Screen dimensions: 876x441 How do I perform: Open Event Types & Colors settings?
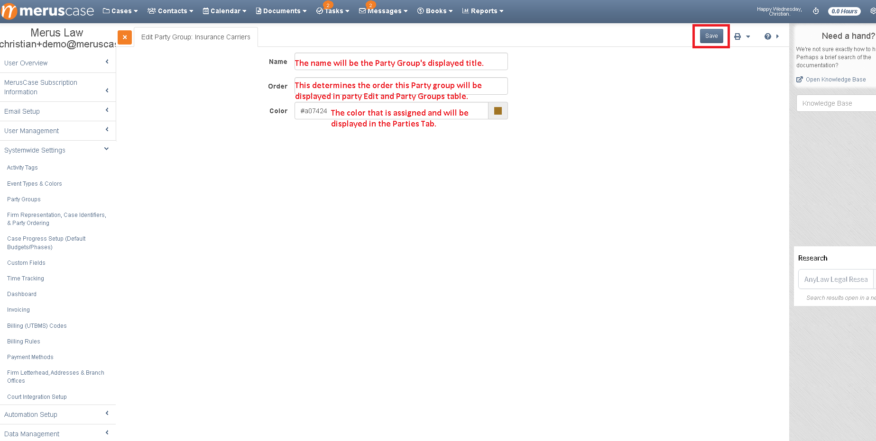click(x=35, y=184)
